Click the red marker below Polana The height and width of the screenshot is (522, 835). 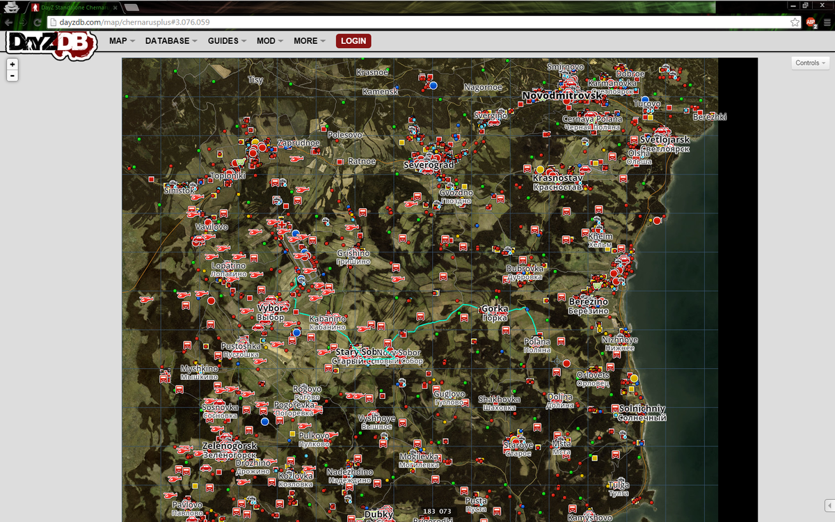point(566,363)
